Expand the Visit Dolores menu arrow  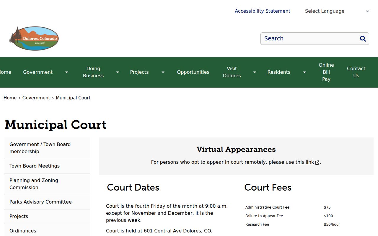click(255, 72)
